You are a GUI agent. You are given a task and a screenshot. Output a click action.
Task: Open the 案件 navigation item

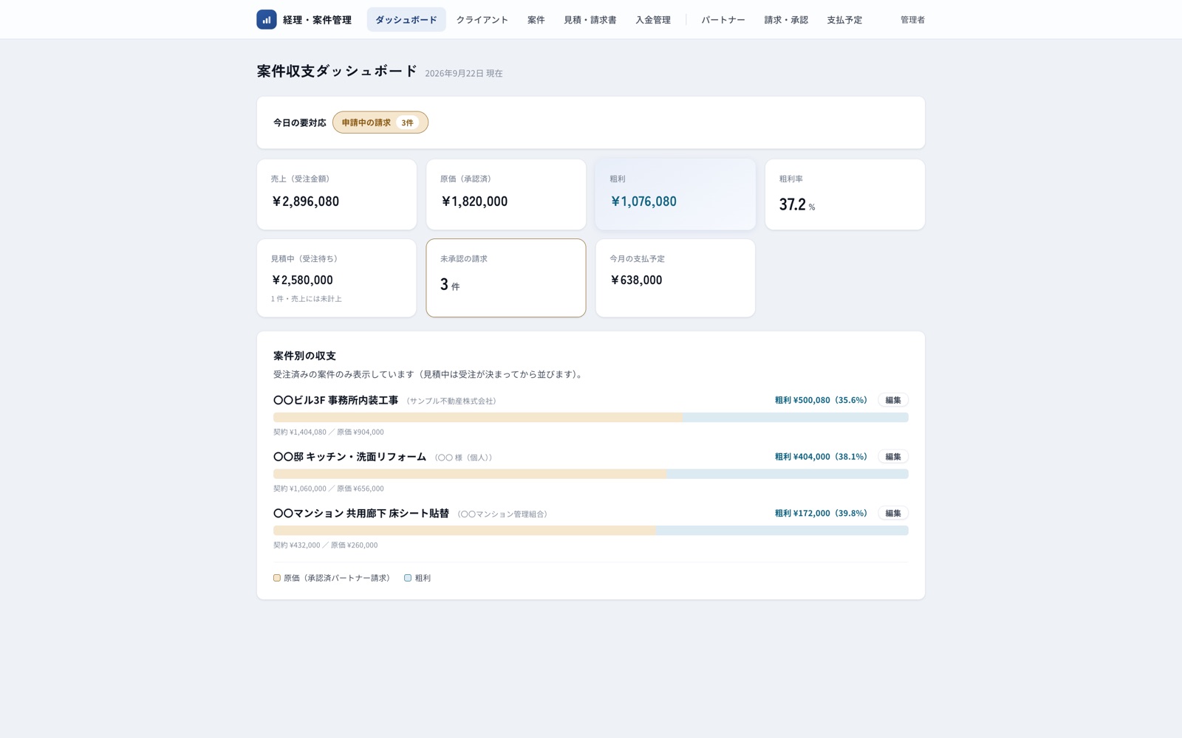[x=536, y=20]
